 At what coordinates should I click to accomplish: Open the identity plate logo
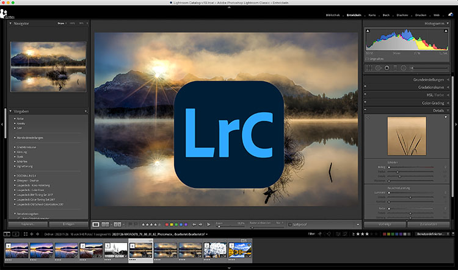coord(7,13)
